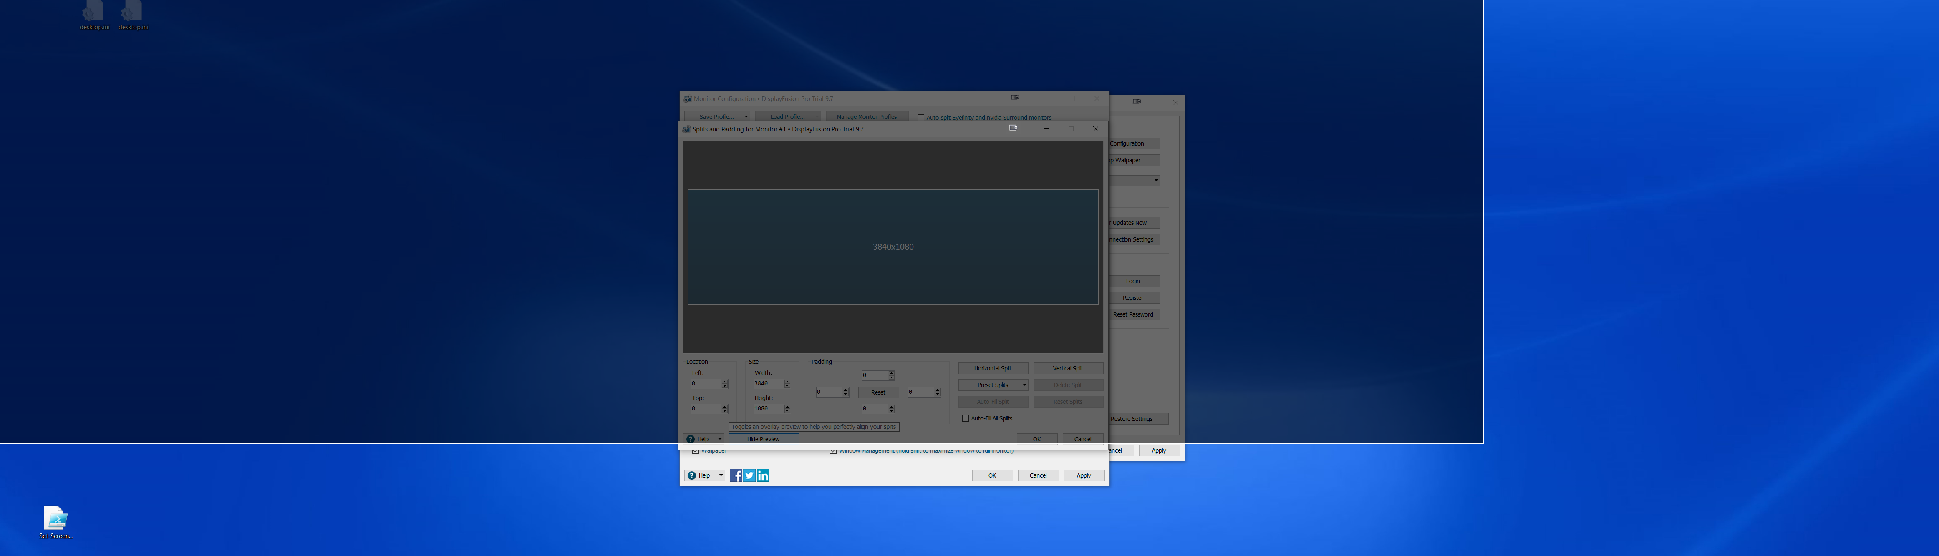Click the Vertical Split button
This screenshot has width=1939, height=556.
1067,369
